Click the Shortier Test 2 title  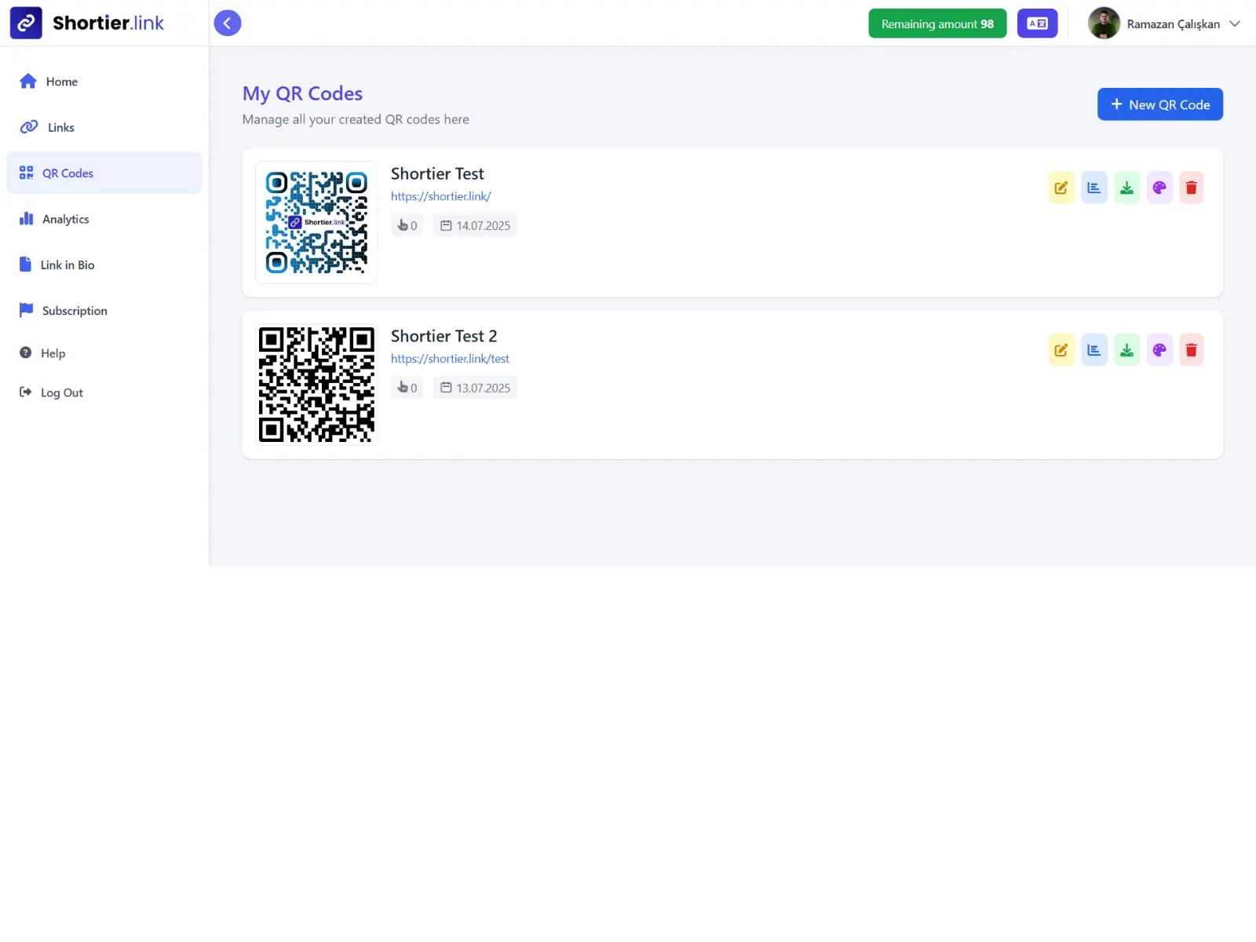pyautogui.click(x=444, y=336)
